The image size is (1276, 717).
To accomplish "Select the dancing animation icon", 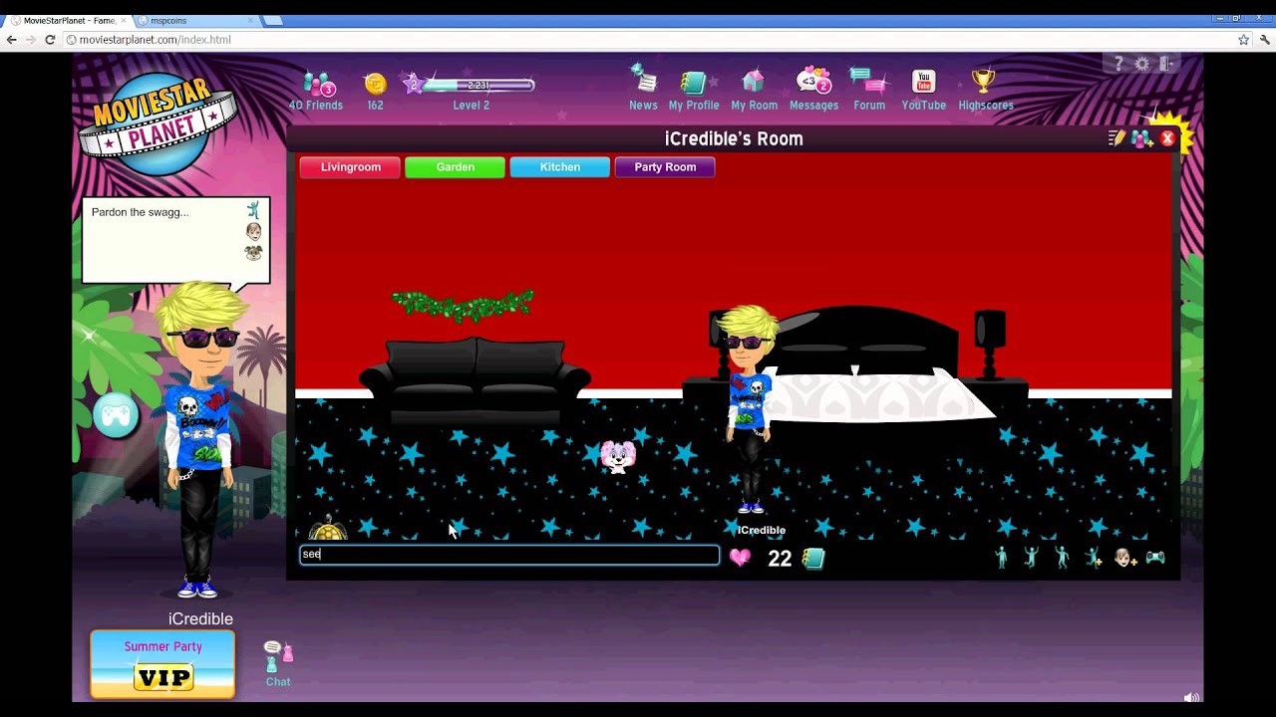I will (x=1062, y=558).
